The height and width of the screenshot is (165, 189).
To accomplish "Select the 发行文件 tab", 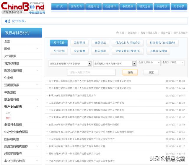I will tap(59, 43).
